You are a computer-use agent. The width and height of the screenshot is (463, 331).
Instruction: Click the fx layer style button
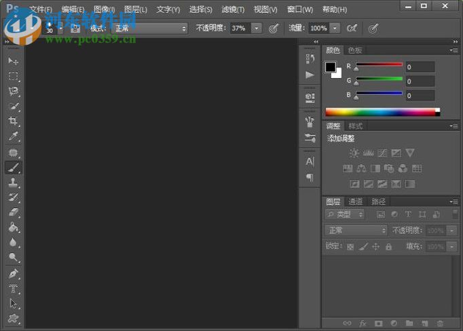[363, 324]
